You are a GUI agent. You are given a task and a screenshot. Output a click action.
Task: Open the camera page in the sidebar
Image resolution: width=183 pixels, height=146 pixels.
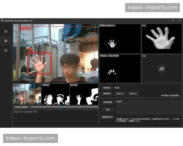click(x=6, y=31)
